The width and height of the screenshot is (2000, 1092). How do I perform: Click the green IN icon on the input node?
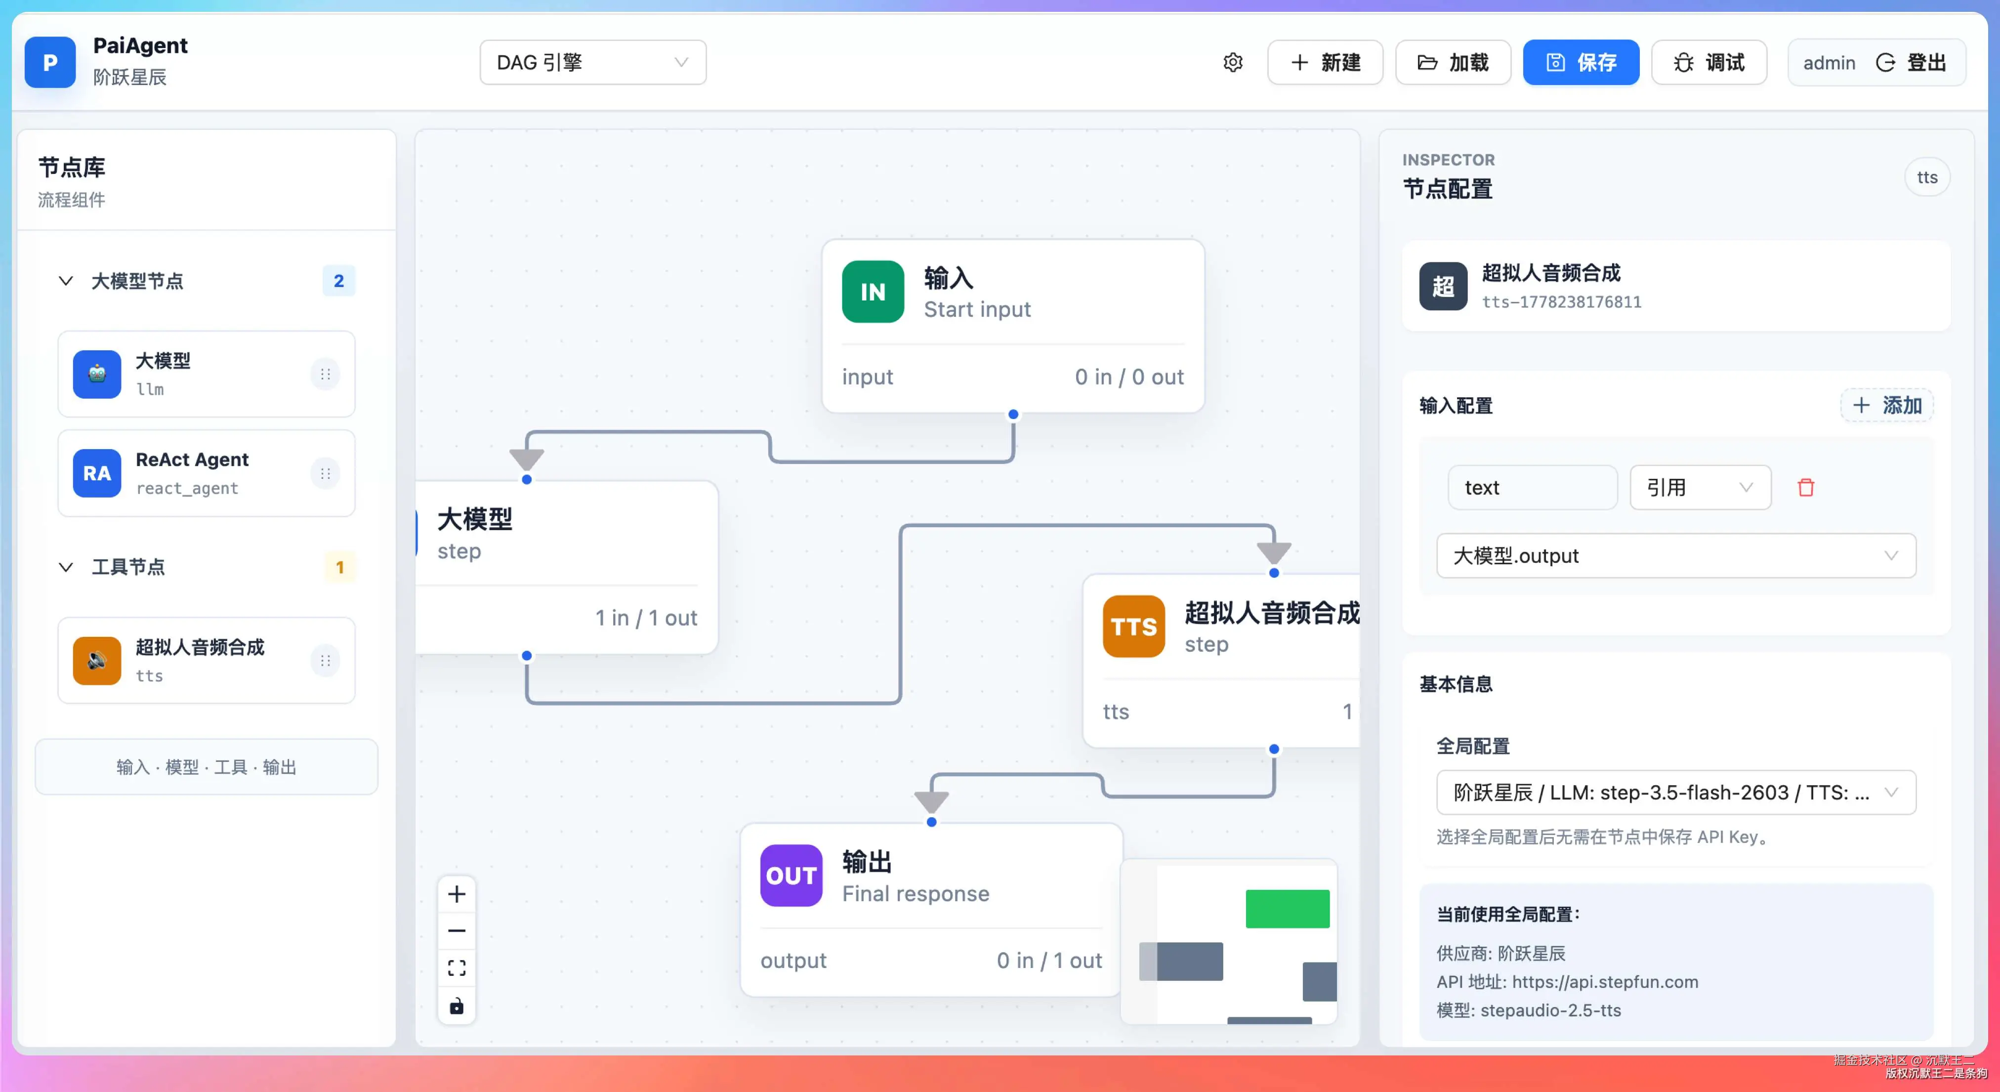873,291
